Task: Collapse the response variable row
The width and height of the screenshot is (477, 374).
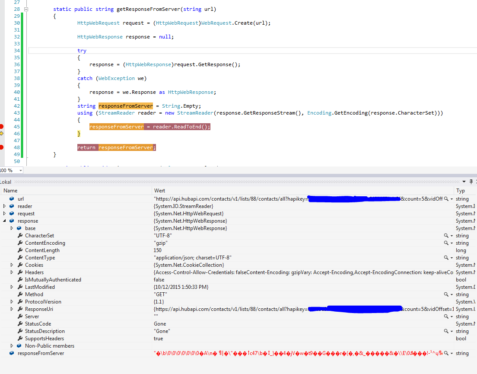Action: tap(4, 221)
